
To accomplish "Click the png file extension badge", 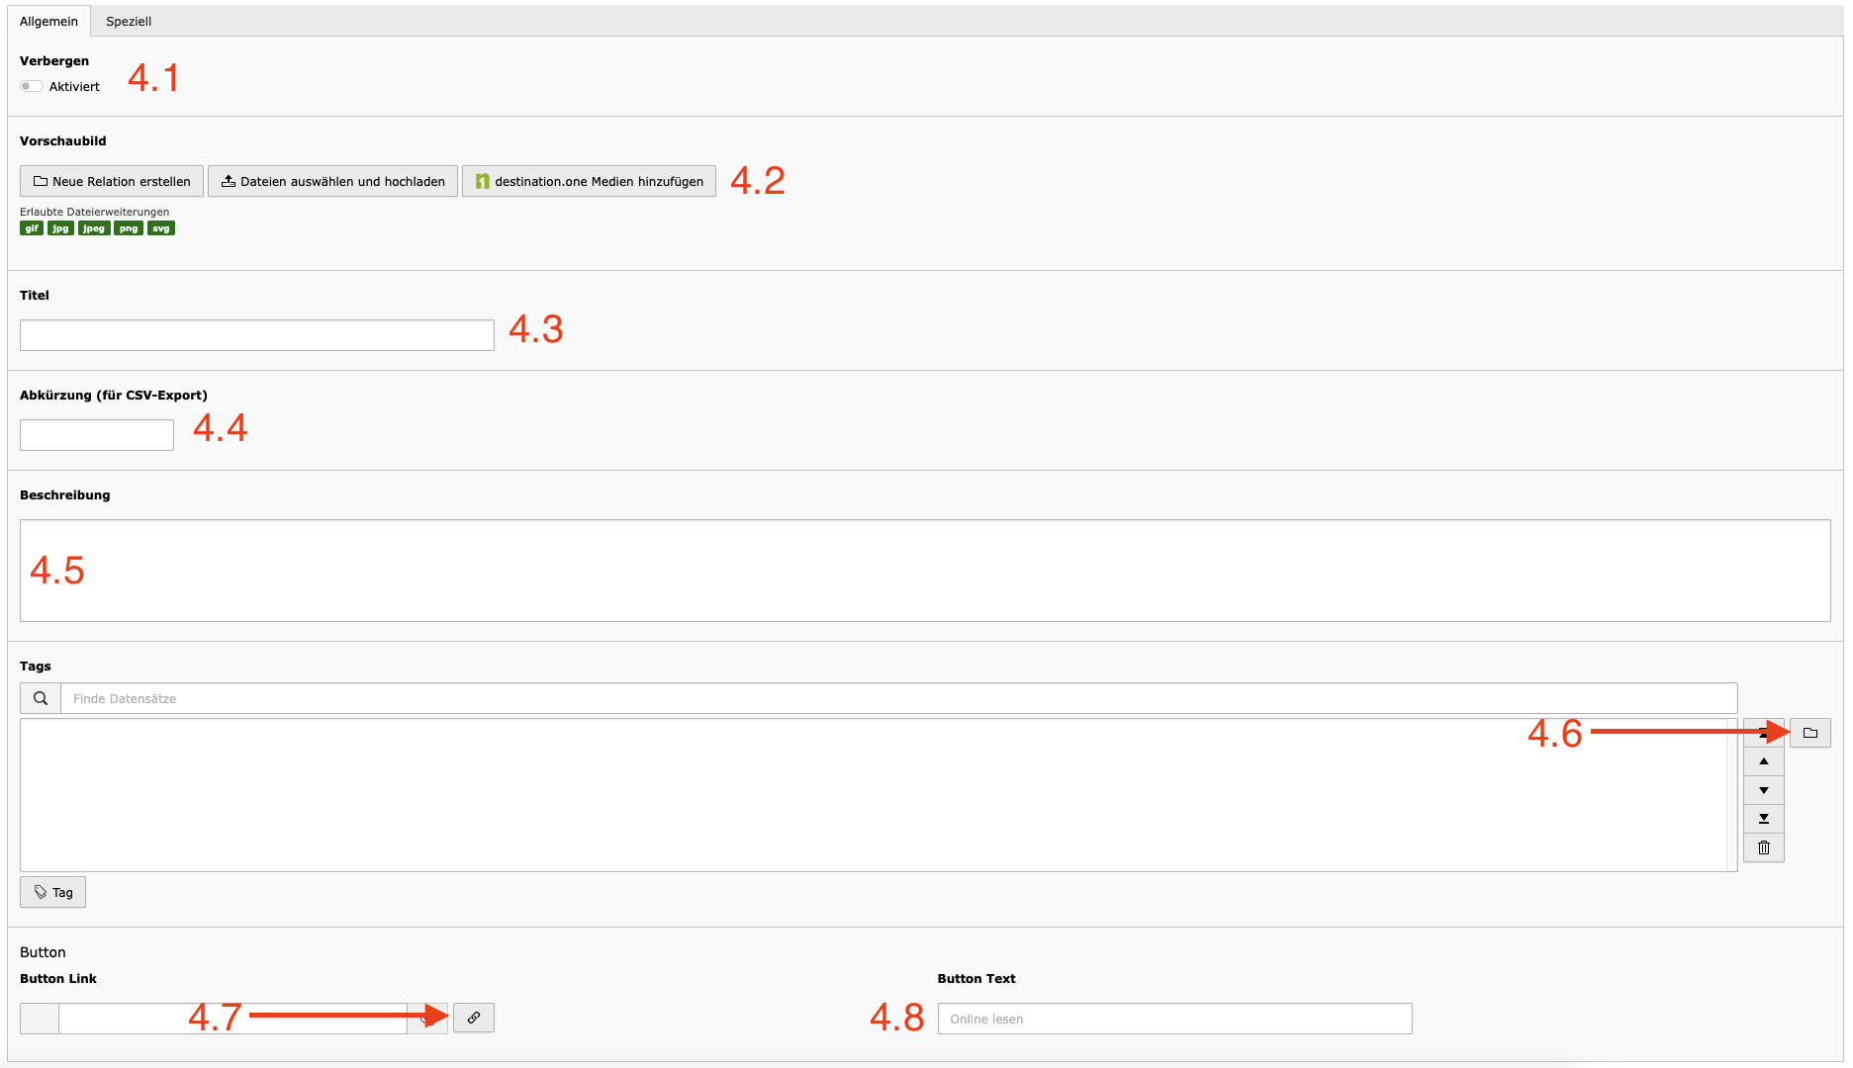I will pos(129,228).
